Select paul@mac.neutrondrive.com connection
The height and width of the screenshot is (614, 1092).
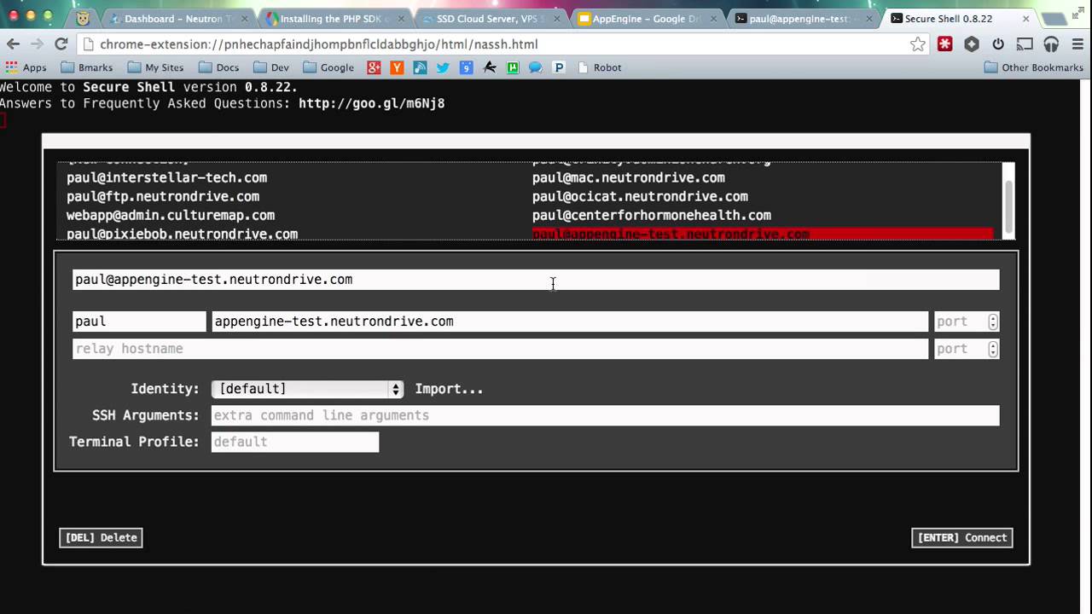point(629,177)
